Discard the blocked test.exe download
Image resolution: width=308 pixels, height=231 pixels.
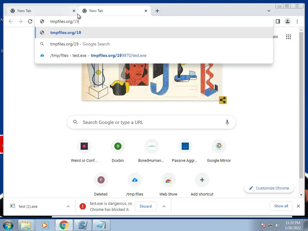(146, 206)
